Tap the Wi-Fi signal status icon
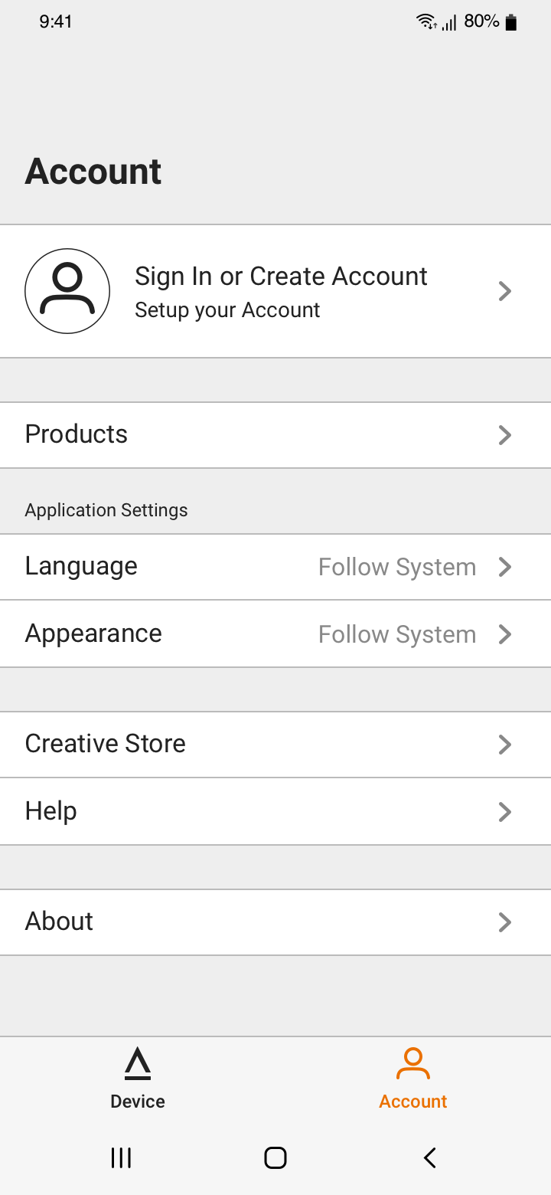This screenshot has height=1195, width=551. pos(427,22)
